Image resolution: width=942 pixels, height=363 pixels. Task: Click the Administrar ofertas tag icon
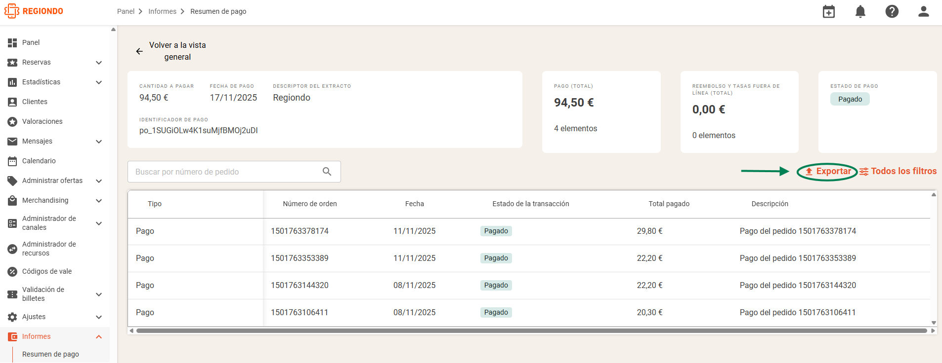[x=12, y=181]
